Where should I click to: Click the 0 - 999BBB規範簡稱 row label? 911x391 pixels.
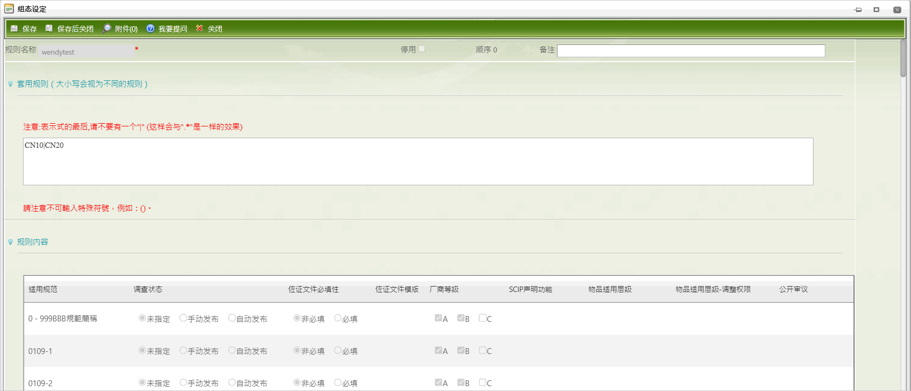click(x=63, y=319)
